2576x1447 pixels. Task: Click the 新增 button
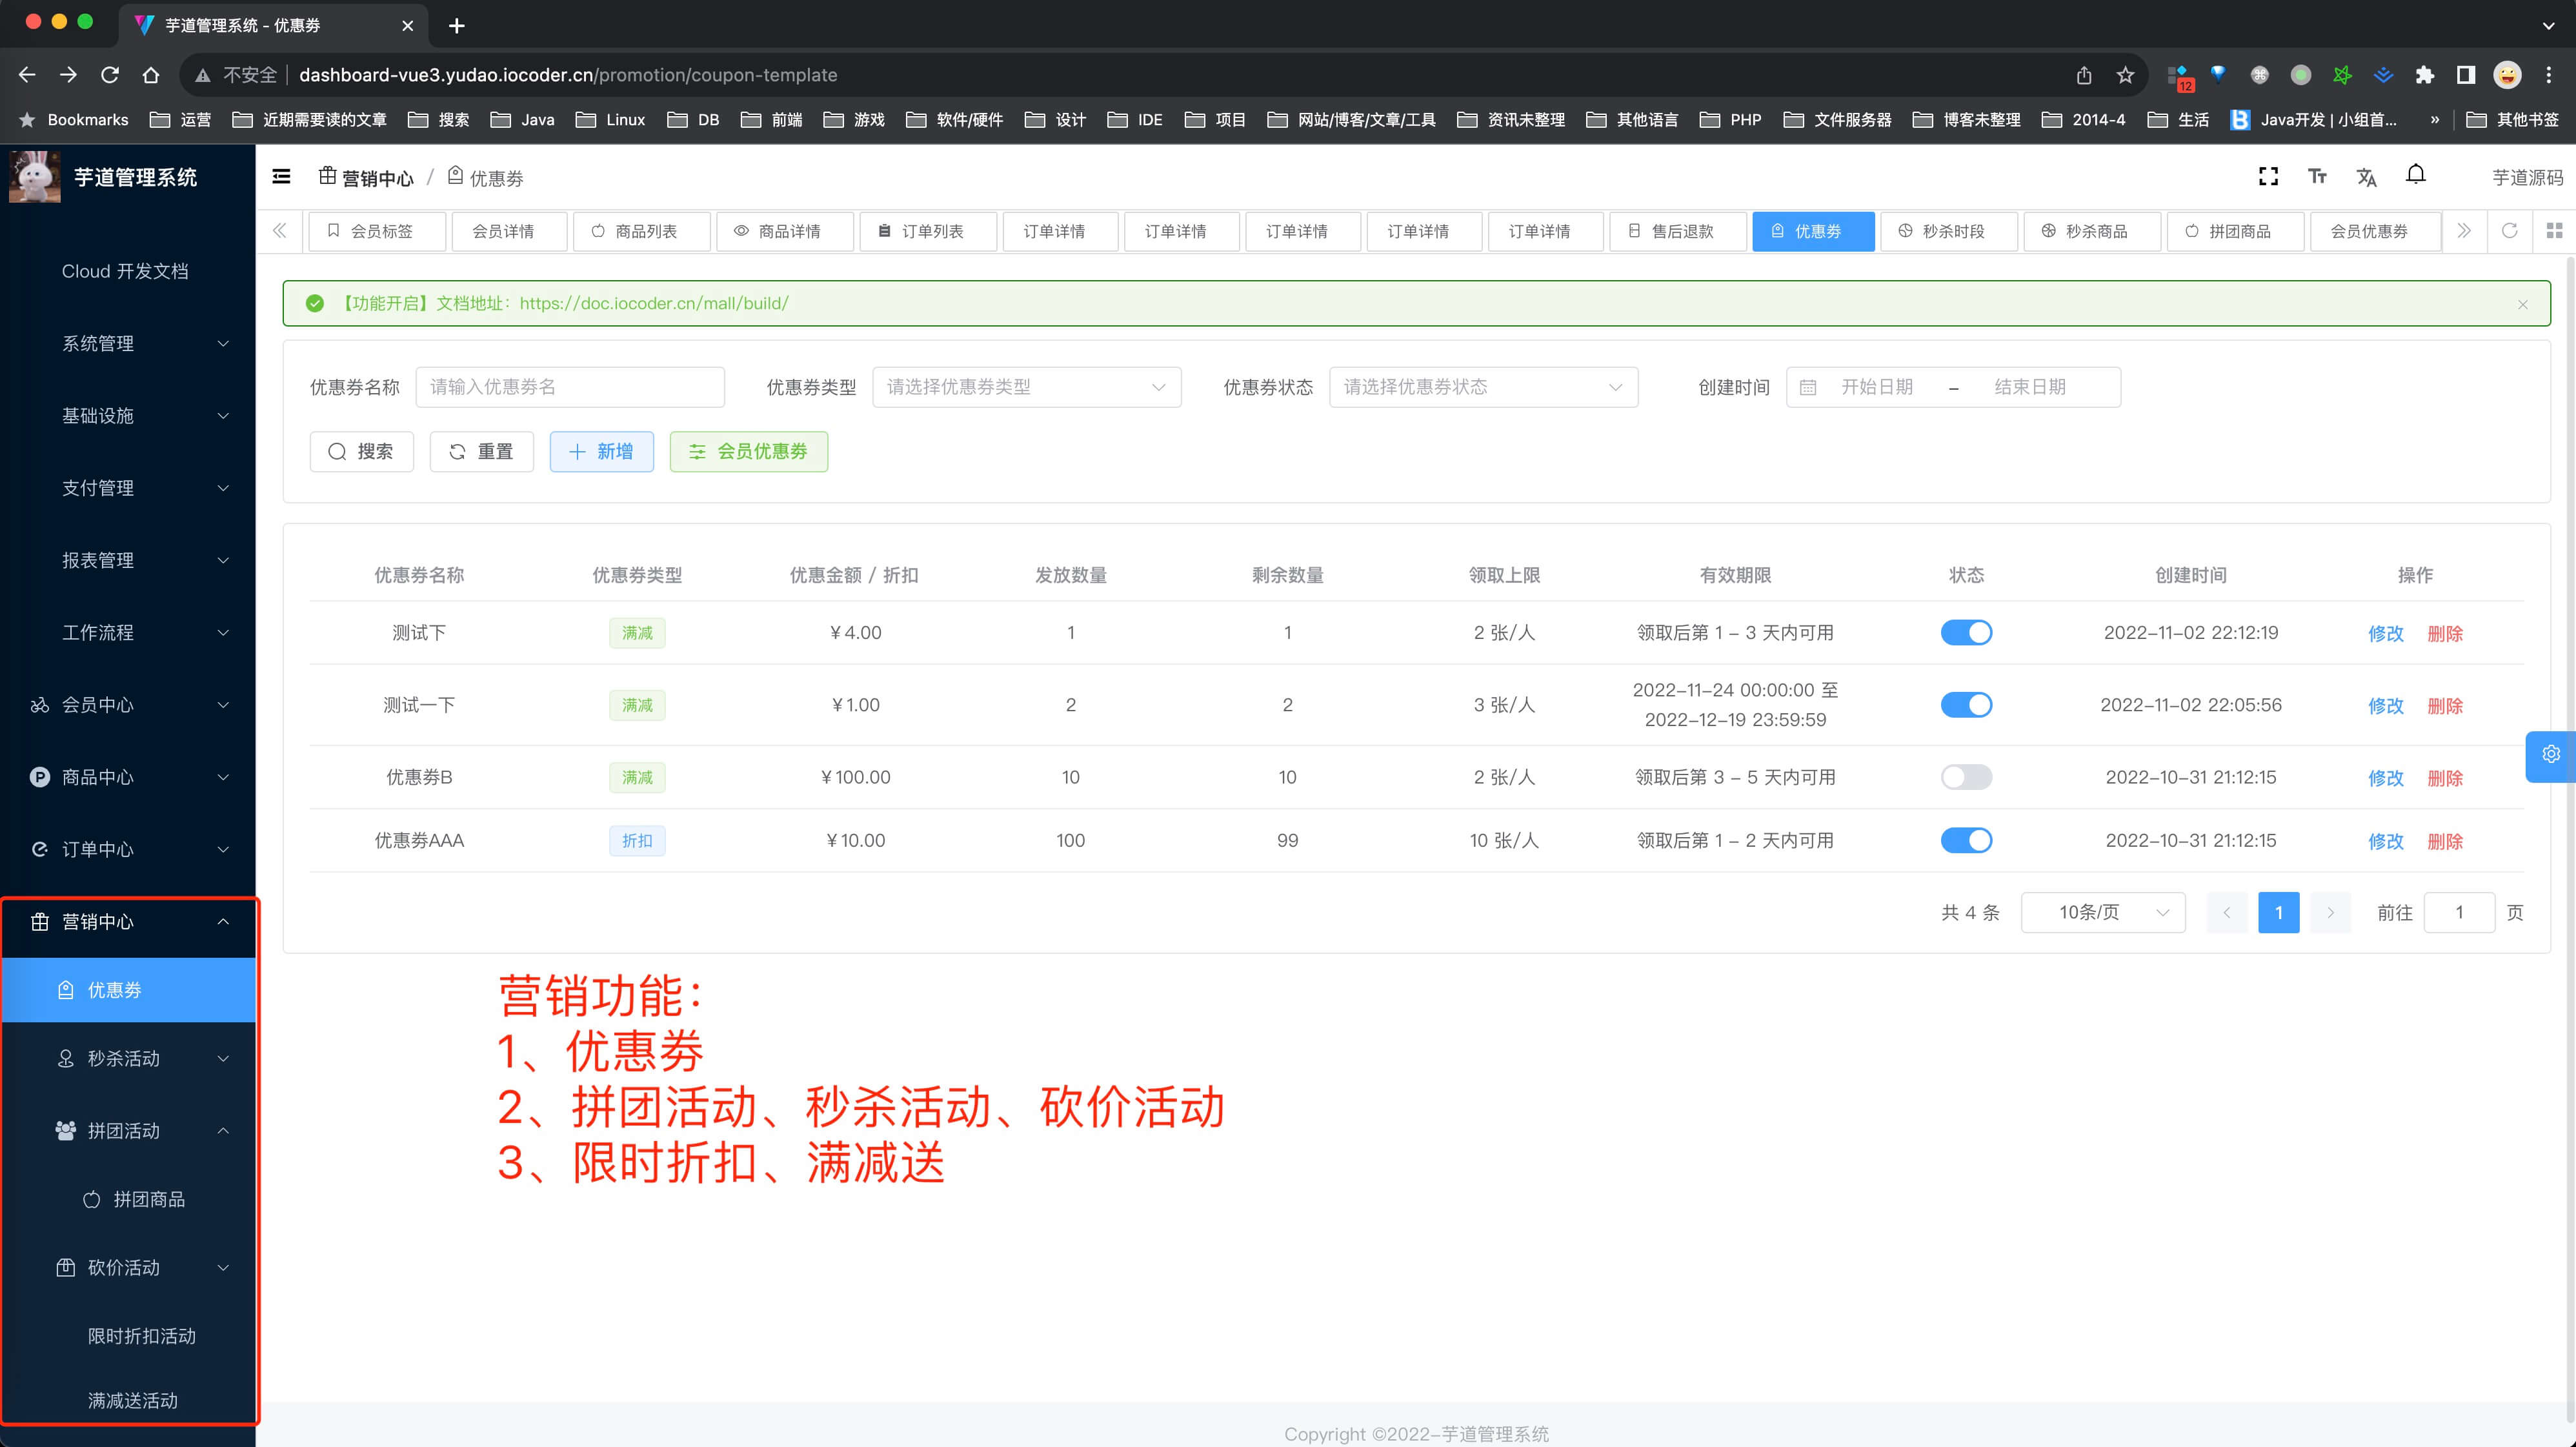pyautogui.click(x=601, y=451)
